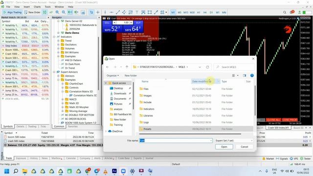Select Downloads in Quick access
Viewport: 313px width, 176px height.
[120, 93]
